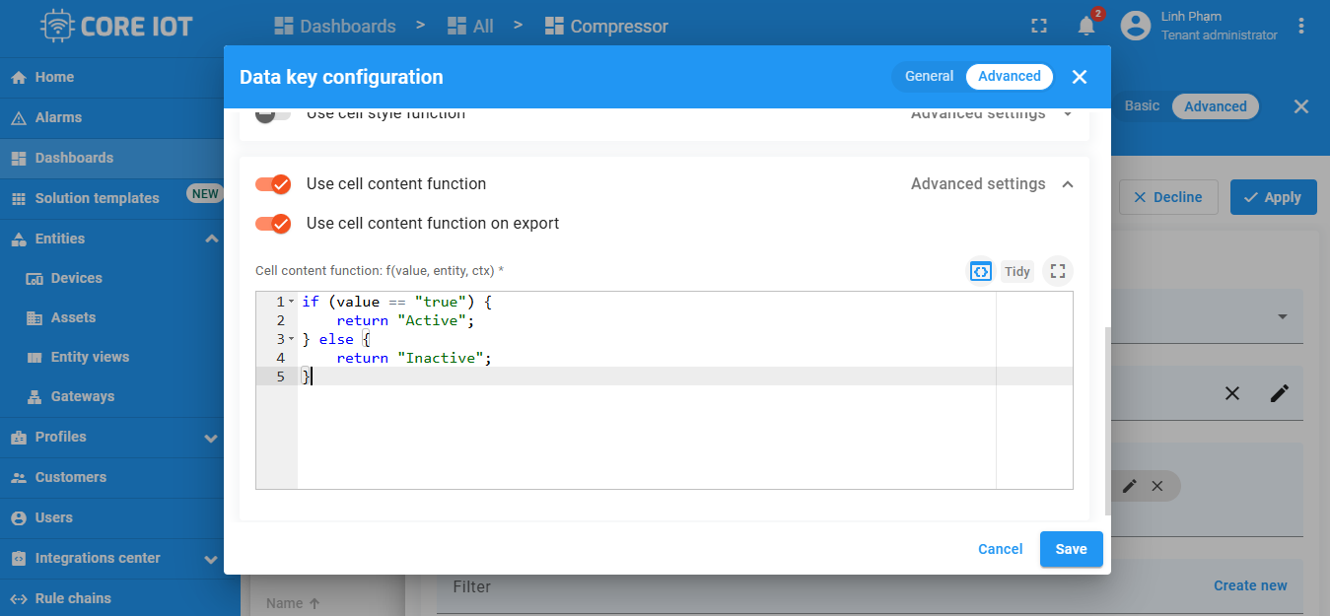Collapse the Entities sidebar section

211,239
